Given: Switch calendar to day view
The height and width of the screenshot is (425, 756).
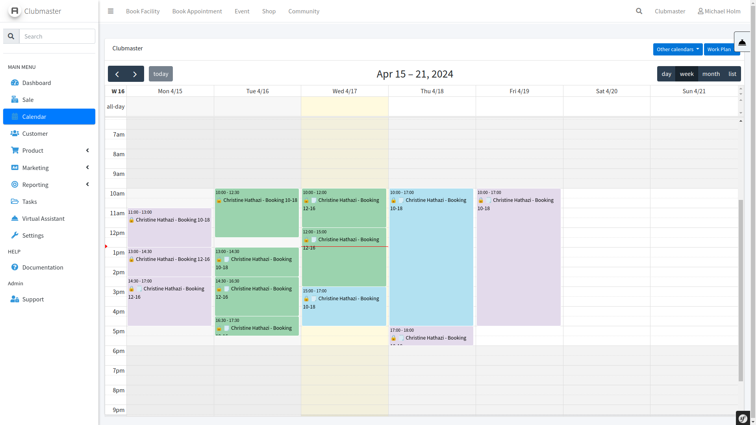Looking at the screenshot, I should tap(666, 74).
